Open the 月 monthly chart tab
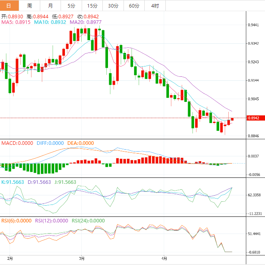 (50, 6)
